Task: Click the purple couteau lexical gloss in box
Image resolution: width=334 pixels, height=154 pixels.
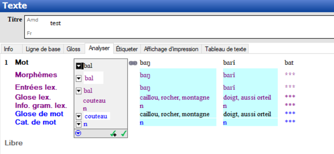Action: tap(95, 101)
